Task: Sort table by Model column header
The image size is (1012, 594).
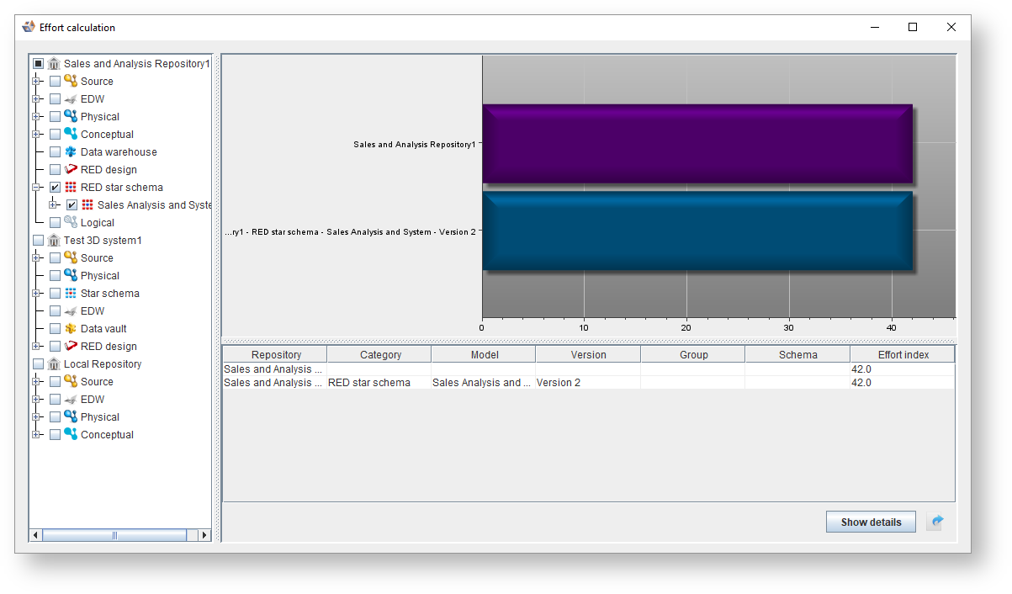Action: (x=484, y=355)
